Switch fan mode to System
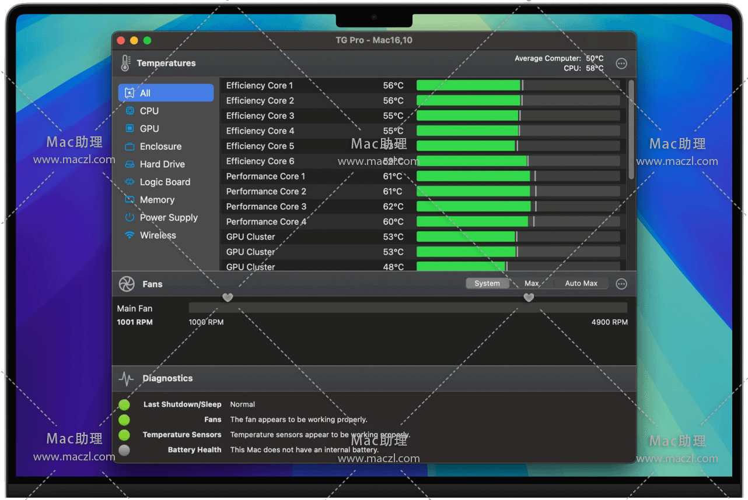This screenshot has width=748, height=500. pyautogui.click(x=487, y=283)
